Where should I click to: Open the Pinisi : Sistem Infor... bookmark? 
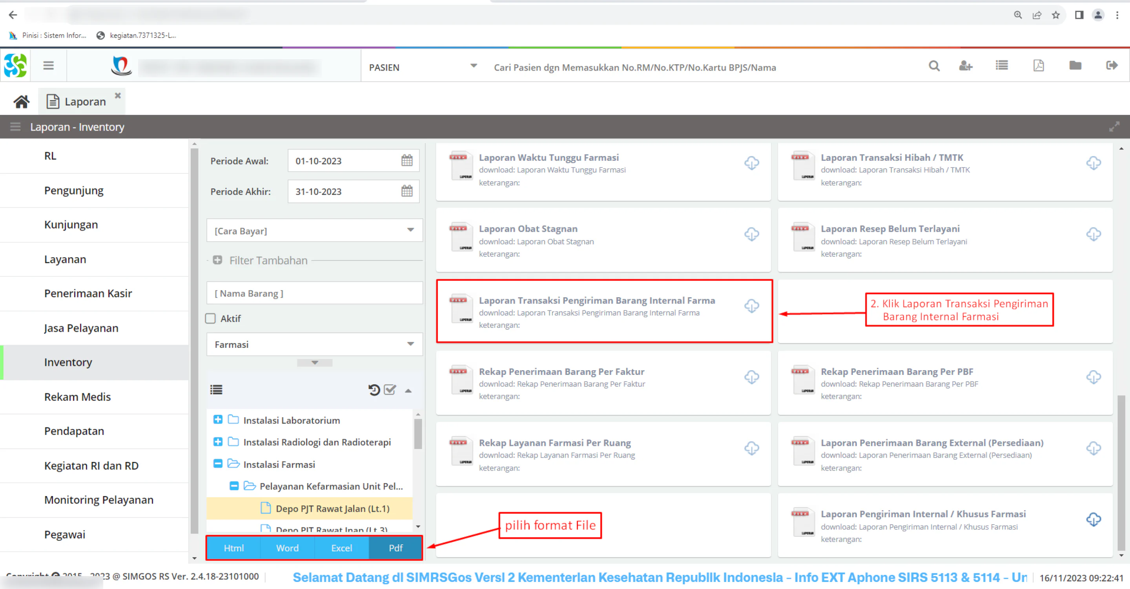pyautogui.click(x=48, y=36)
